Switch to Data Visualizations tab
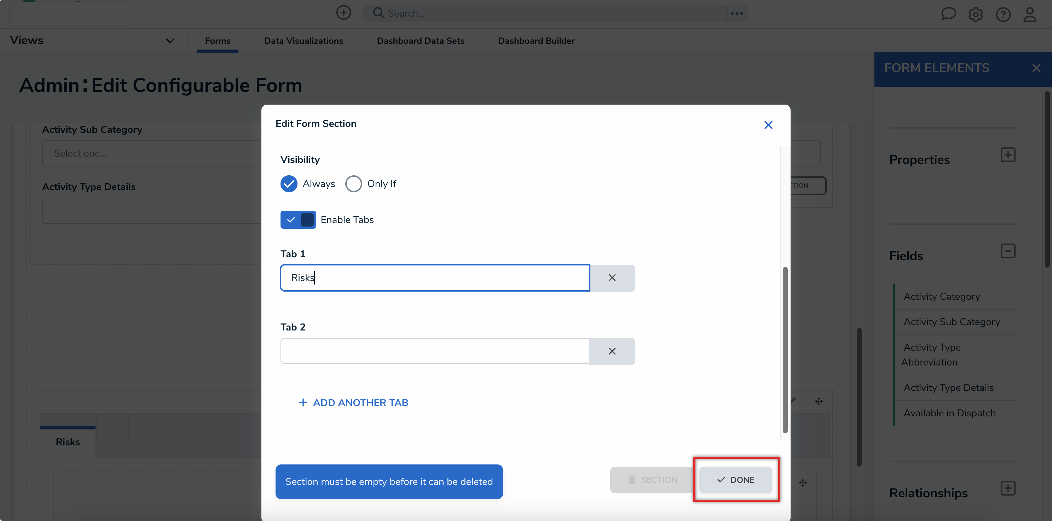Screen dimensions: 1052x521 pyautogui.click(x=304, y=41)
